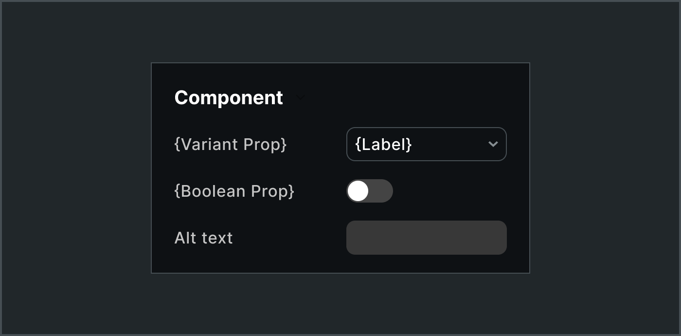Place the cursor in the empty Alt text box

pyautogui.click(x=426, y=238)
